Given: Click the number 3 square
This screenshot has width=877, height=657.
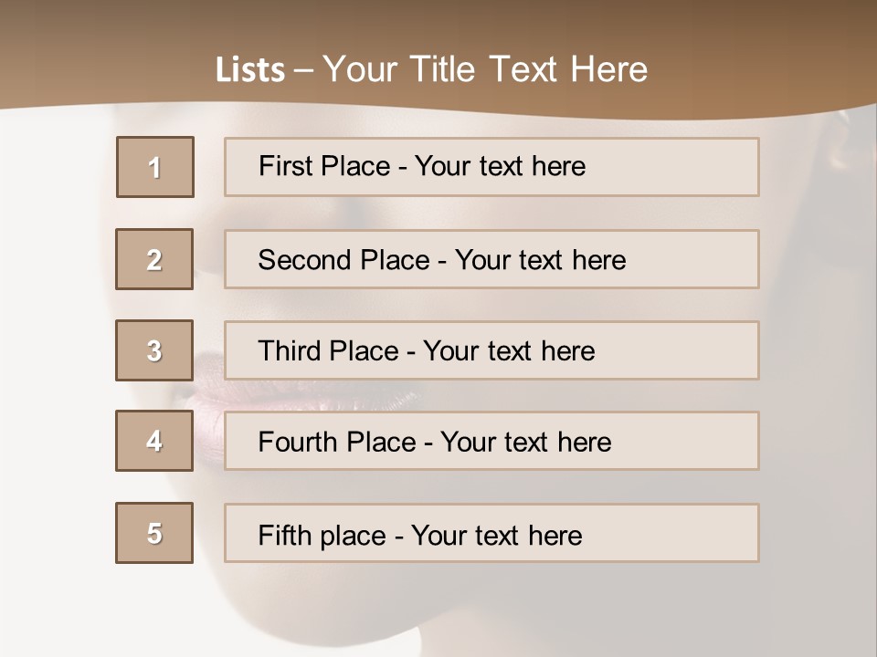Looking at the screenshot, I should 154,350.
